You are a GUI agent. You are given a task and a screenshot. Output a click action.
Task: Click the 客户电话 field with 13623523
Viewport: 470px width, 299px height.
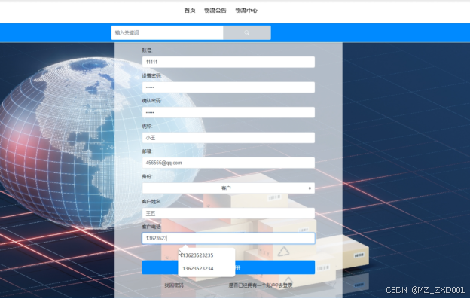click(228, 239)
